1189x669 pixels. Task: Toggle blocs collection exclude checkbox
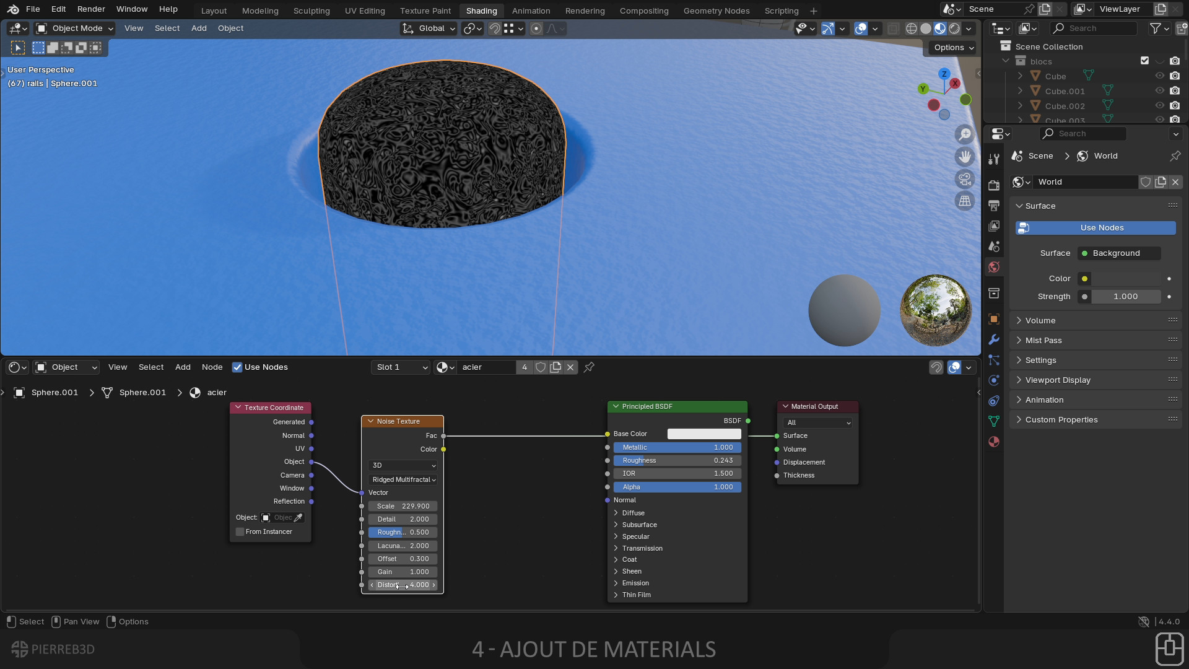point(1144,61)
